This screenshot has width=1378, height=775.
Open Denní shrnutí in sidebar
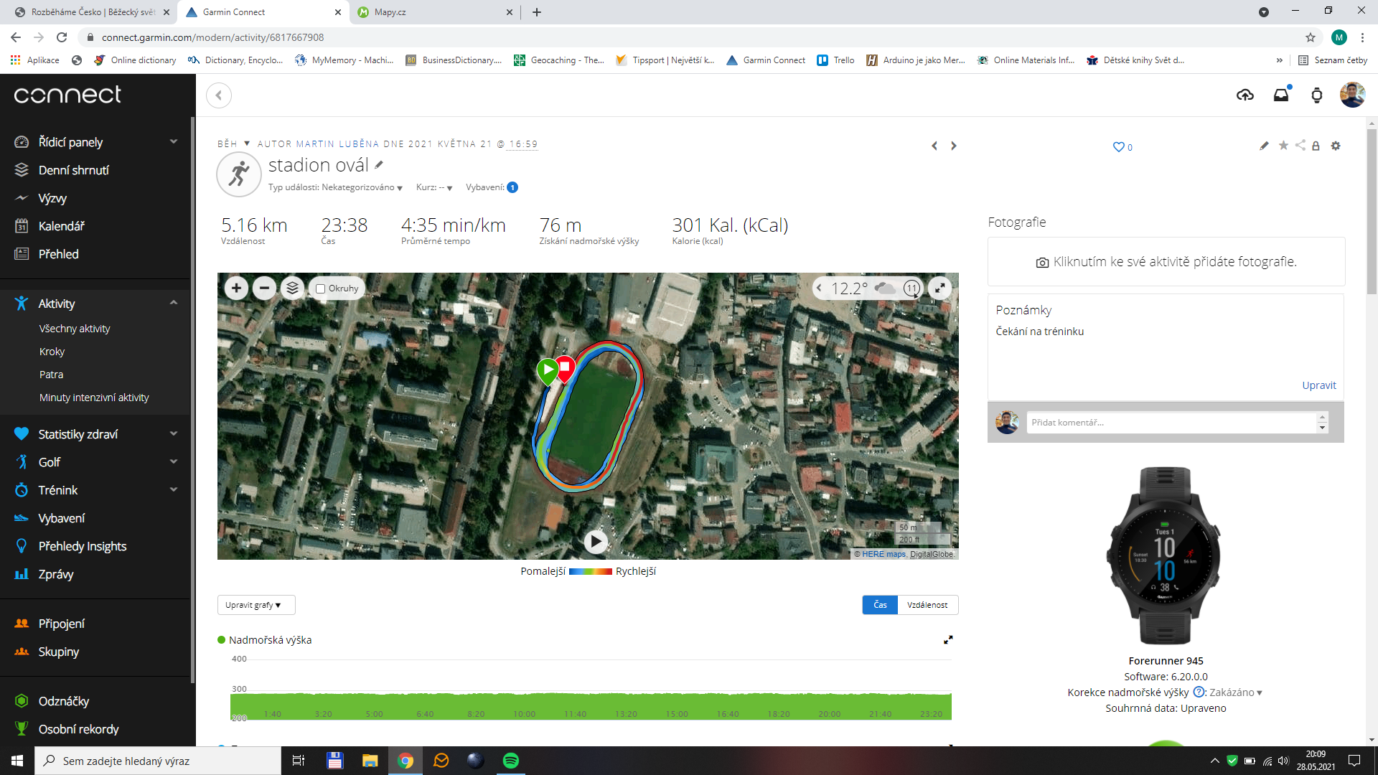point(74,170)
